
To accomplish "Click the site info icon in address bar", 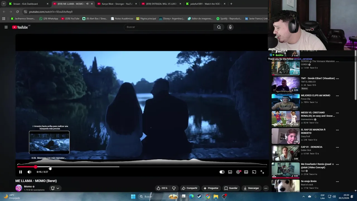I will 25,12.
